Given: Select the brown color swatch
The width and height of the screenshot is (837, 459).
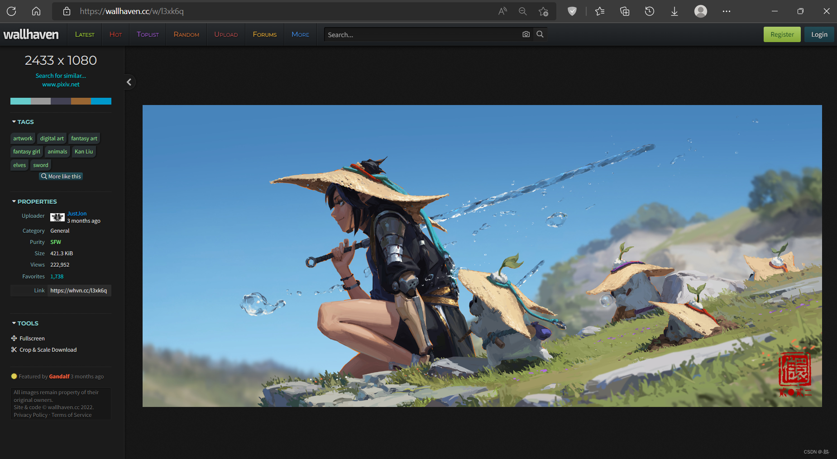Looking at the screenshot, I should point(81,101).
